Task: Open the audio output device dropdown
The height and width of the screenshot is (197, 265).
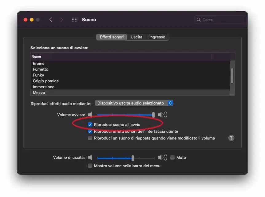Action: pos(134,103)
